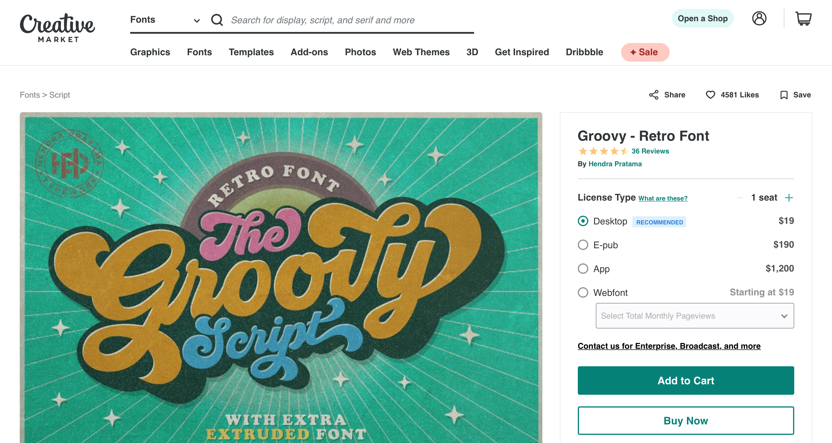Visit Hendra Pratama's profile
The height and width of the screenshot is (443, 832).
pyautogui.click(x=615, y=164)
